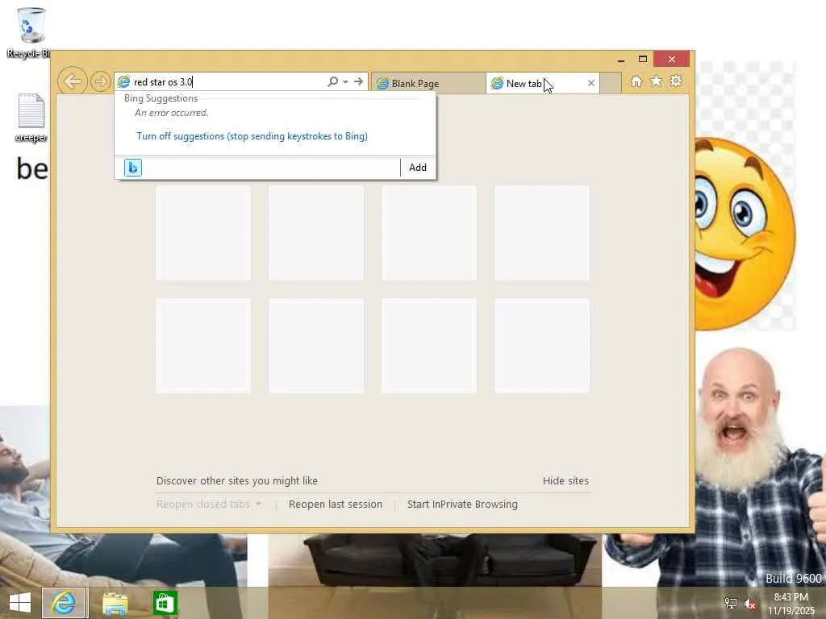Click the muted volume tray icon
The image size is (826, 619).
(749, 604)
